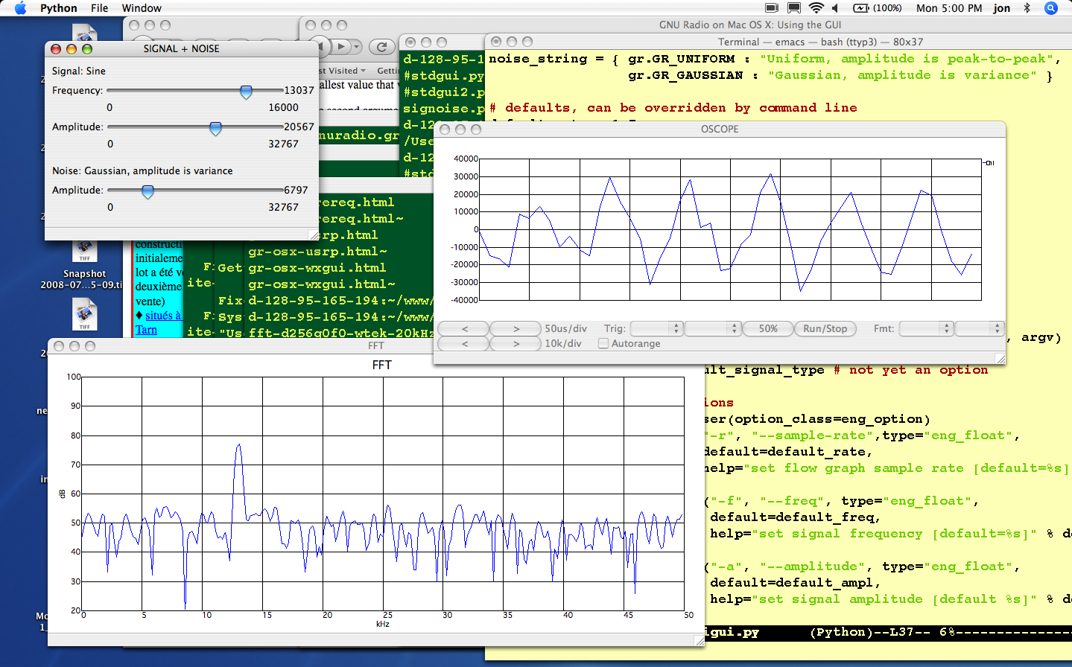Click the OSCOPE time-base decrease button
Image resolution: width=1072 pixels, height=667 pixels.
(x=464, y=328)
